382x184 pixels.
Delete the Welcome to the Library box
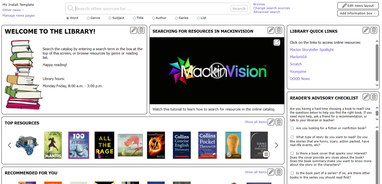pos(141,30)
